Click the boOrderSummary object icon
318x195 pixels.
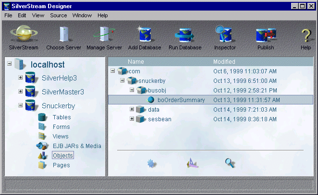[150, 100]
